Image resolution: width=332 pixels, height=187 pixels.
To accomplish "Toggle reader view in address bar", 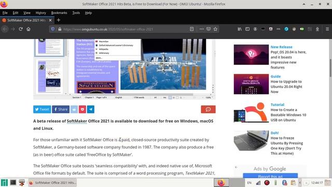I will pos(191,29).
